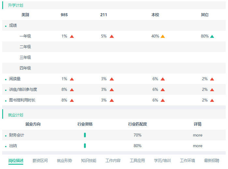The height and width of the screenshot is (169, 228).
Task: Open the 知识技能 tab
Action: tap(89, 161)
